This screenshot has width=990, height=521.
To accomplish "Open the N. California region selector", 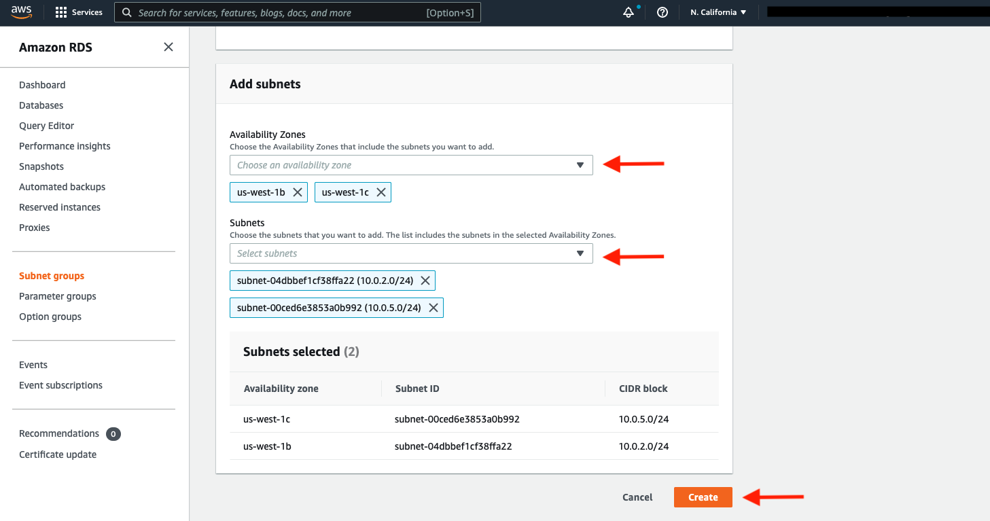I will pos(718,12).
